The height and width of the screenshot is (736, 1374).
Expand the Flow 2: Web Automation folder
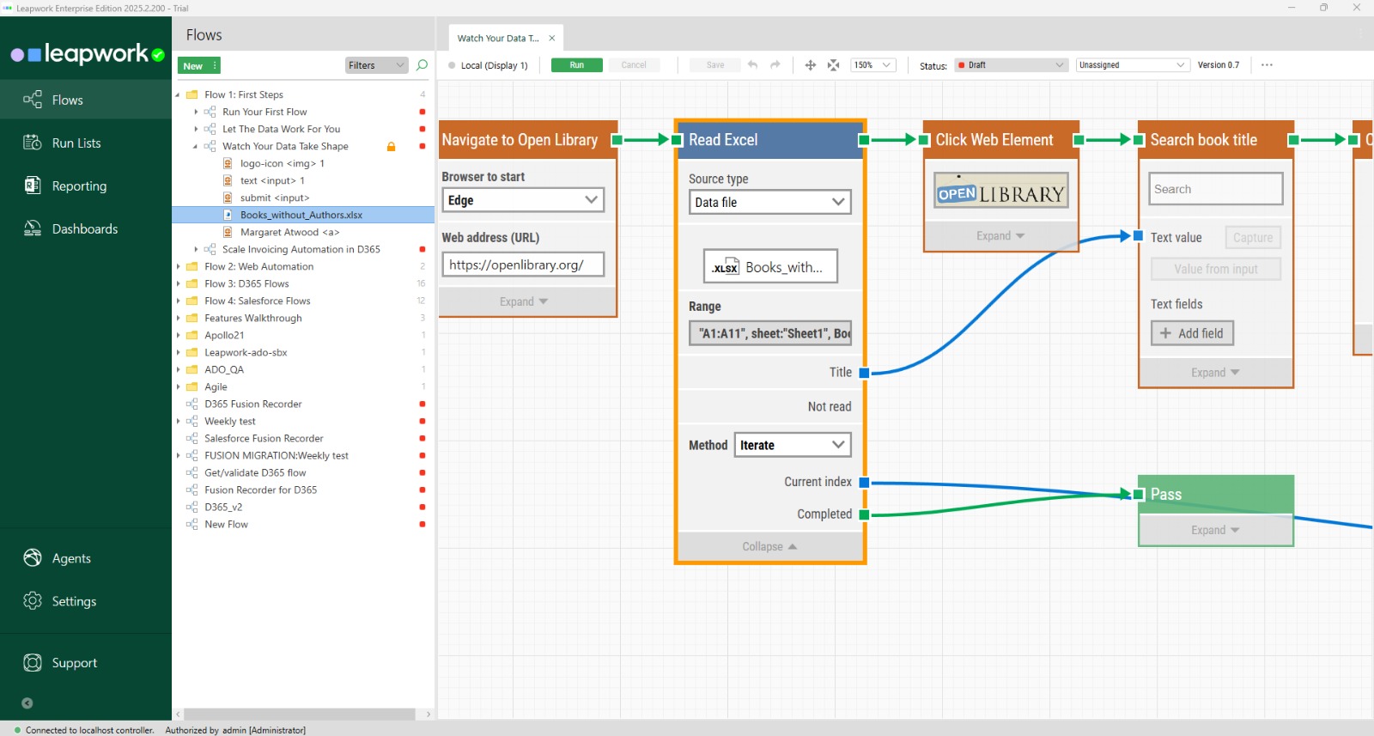point(179,267)
